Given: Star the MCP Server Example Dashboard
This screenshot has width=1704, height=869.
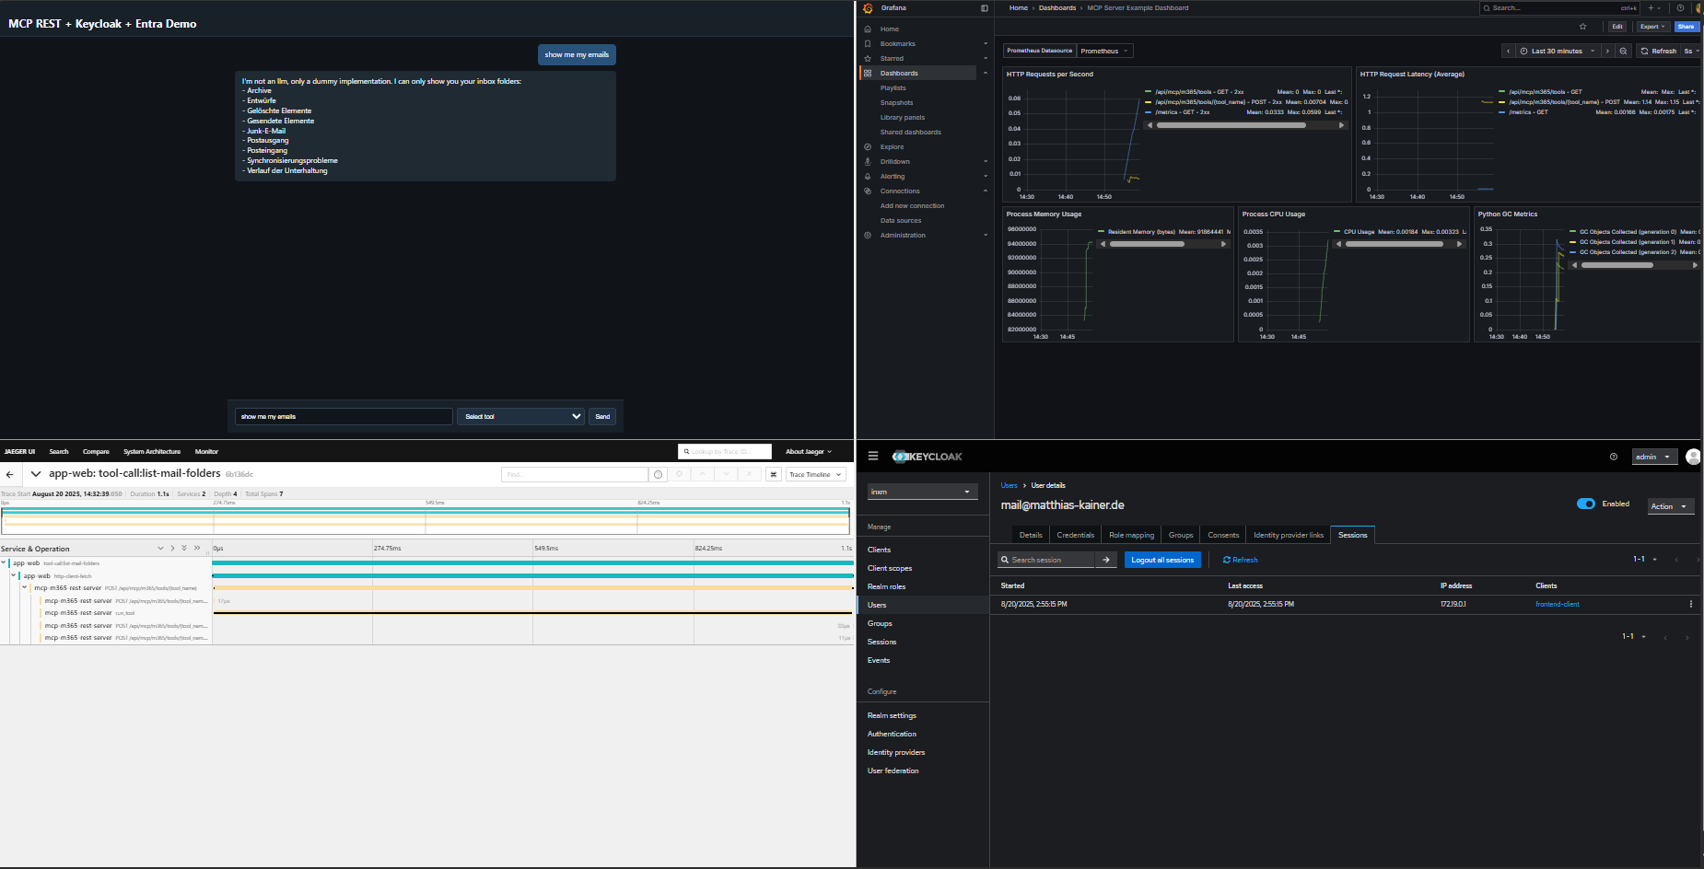Looking at the screenshot, I should click(x=1582, y=27).
